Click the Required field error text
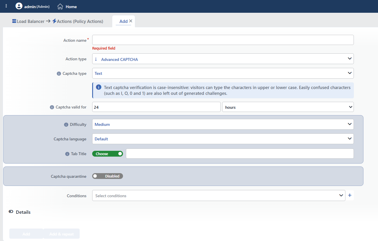The width and height of the screenshot is (378, 241). pyautogui.click(x=104, y=48)
